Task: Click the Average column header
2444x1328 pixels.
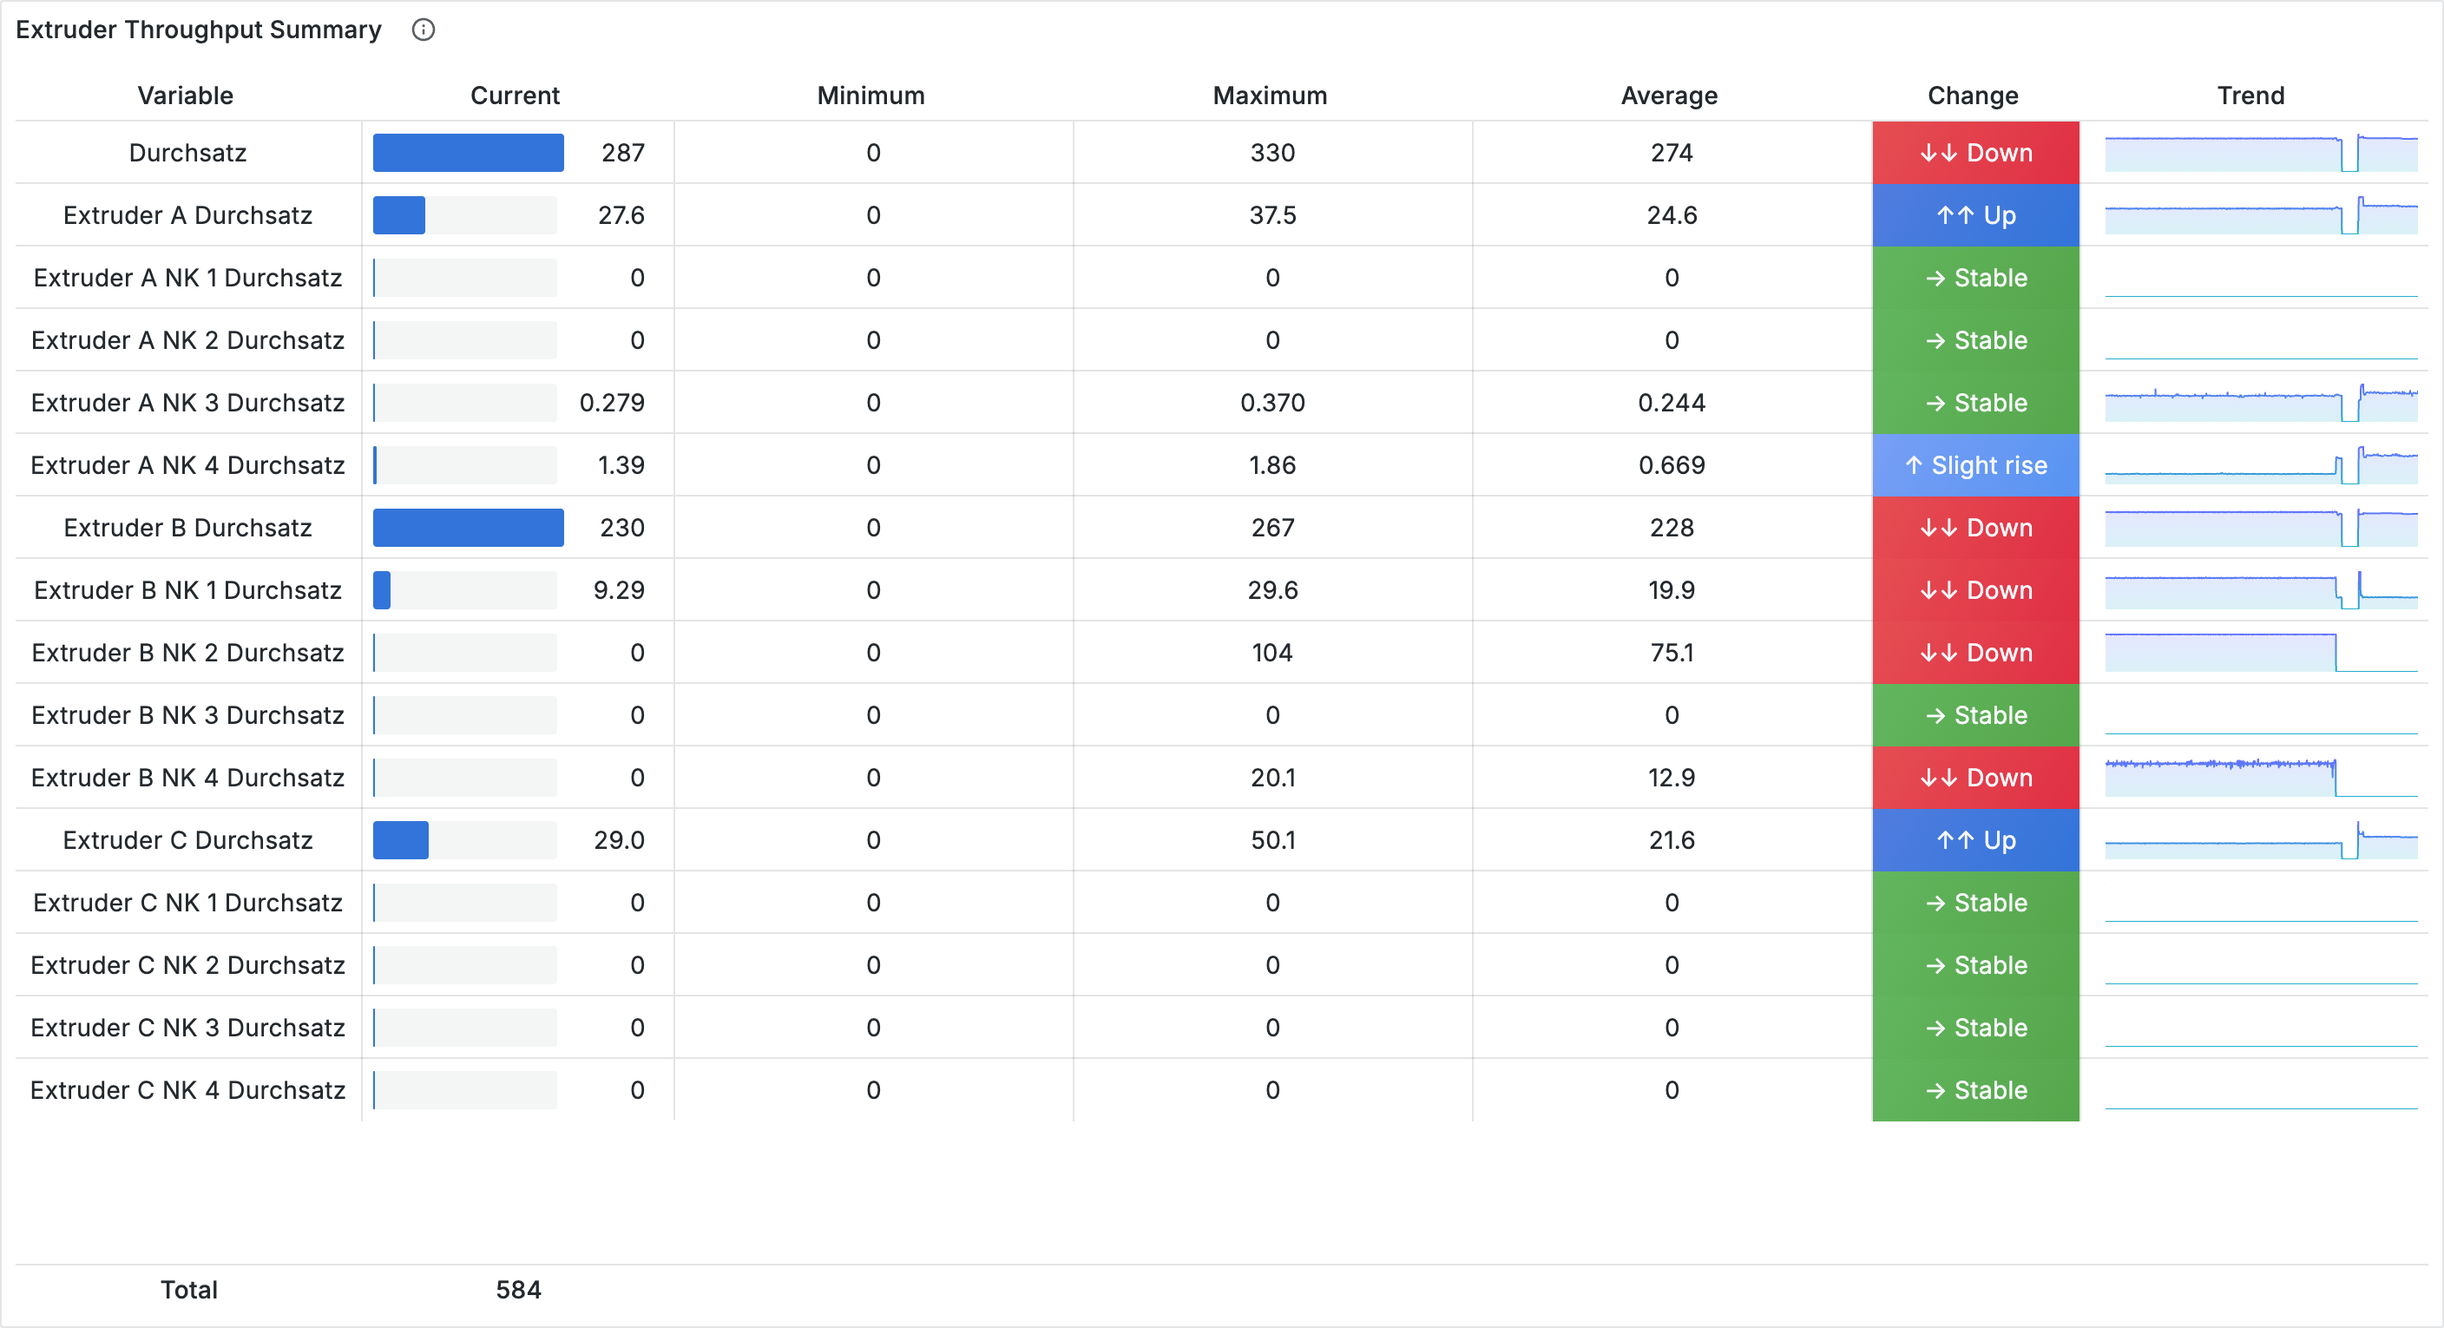Action: [1669, 95]
